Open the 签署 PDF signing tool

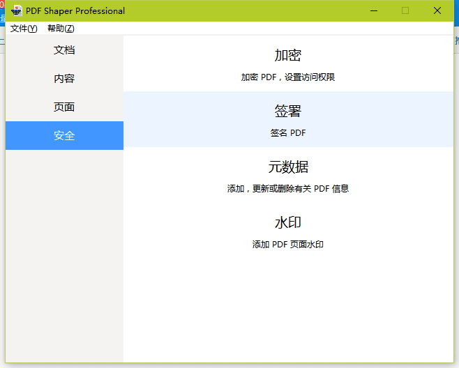[288, 119]
